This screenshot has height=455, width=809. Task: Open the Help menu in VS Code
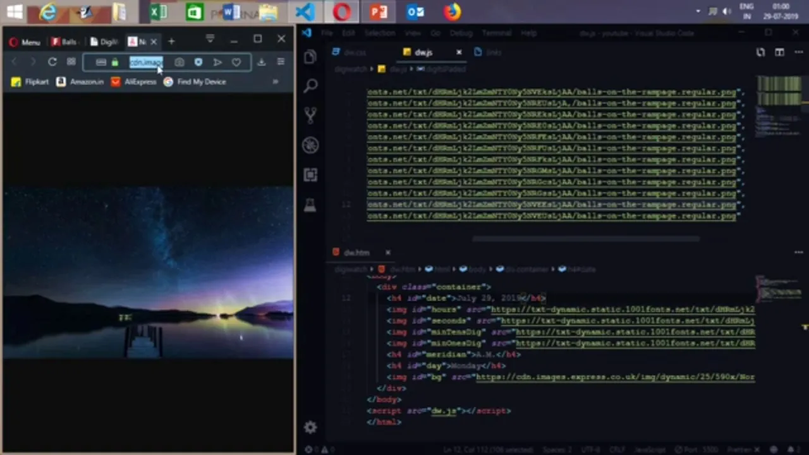[x=529, y=33]
